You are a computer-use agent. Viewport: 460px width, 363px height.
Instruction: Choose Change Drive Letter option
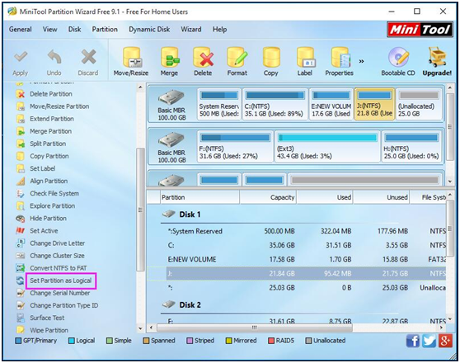coord(57,243)
